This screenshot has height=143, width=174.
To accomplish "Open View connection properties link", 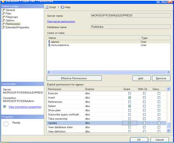I will (x=25, y=107).
